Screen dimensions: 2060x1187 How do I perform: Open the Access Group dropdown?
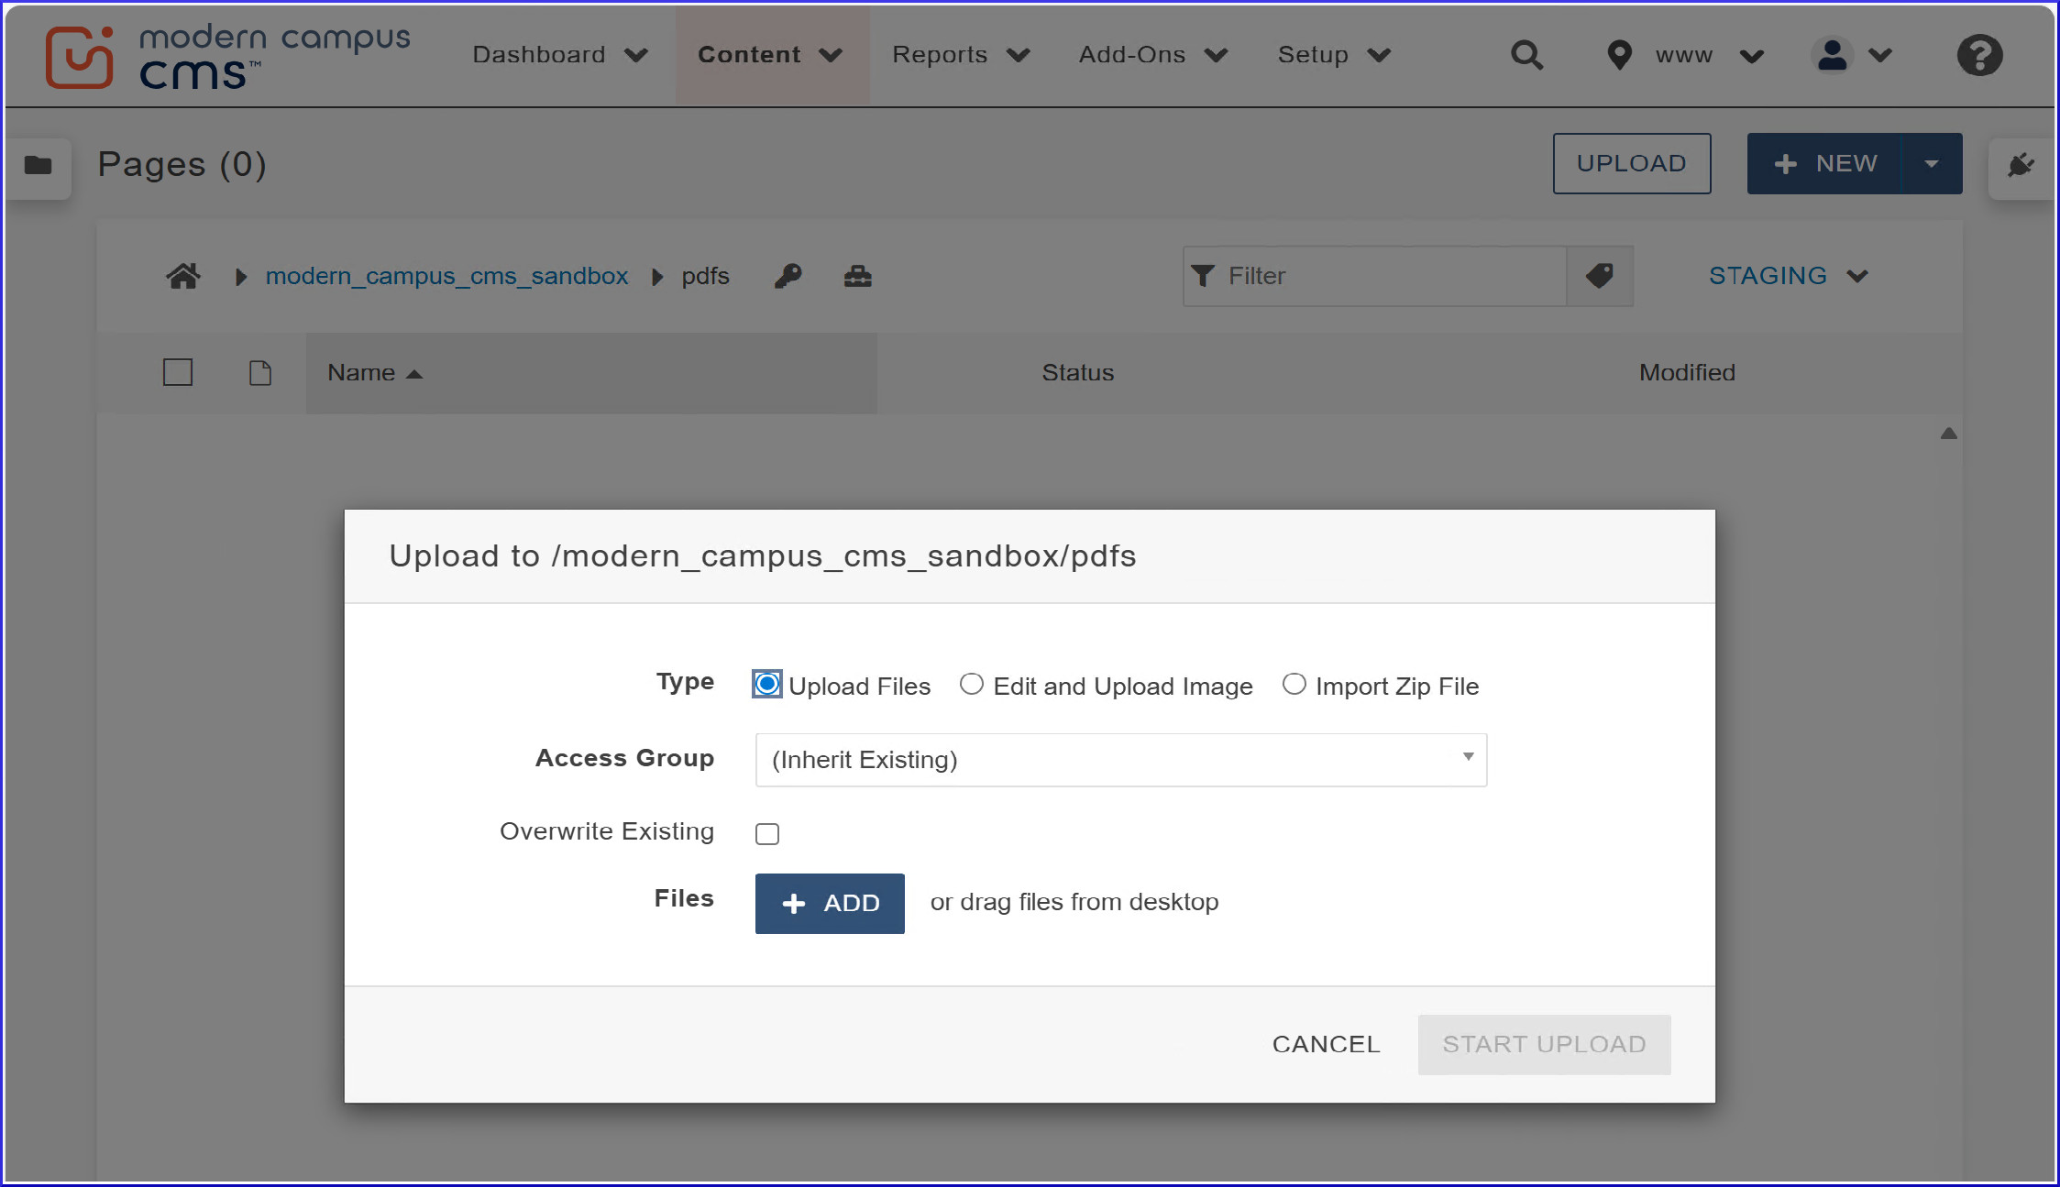(1120, 760)
